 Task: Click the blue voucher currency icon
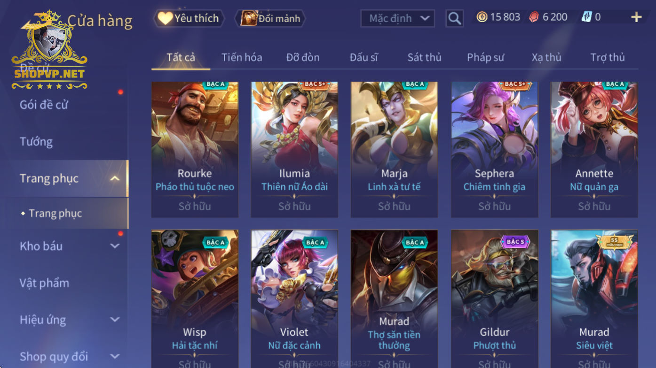(x=586, y=17)
